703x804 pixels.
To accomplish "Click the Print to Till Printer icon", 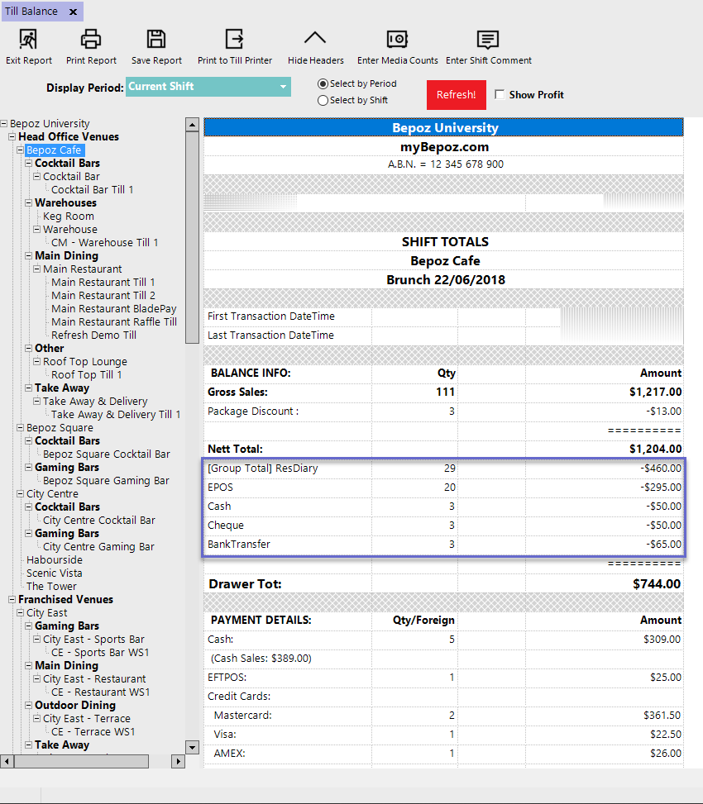I will tap(235, 39).
